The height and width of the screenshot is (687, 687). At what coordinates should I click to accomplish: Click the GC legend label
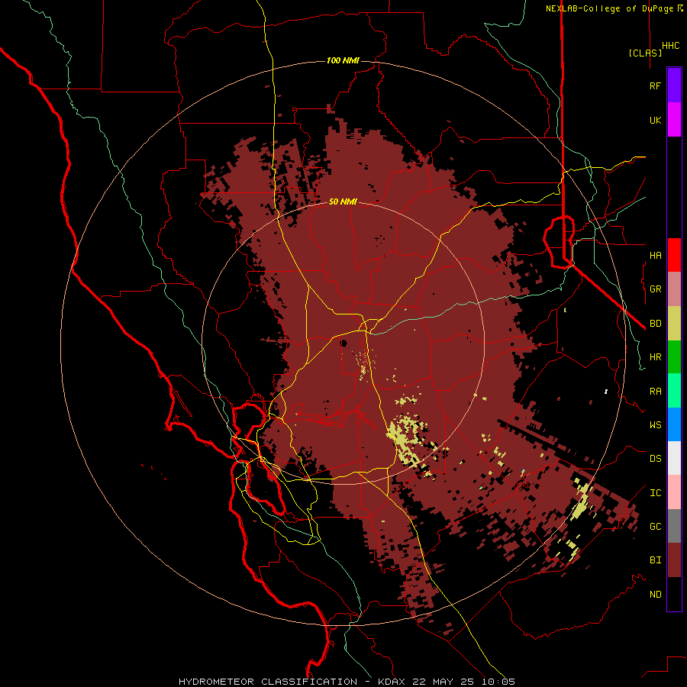click(x=655, y=527)
